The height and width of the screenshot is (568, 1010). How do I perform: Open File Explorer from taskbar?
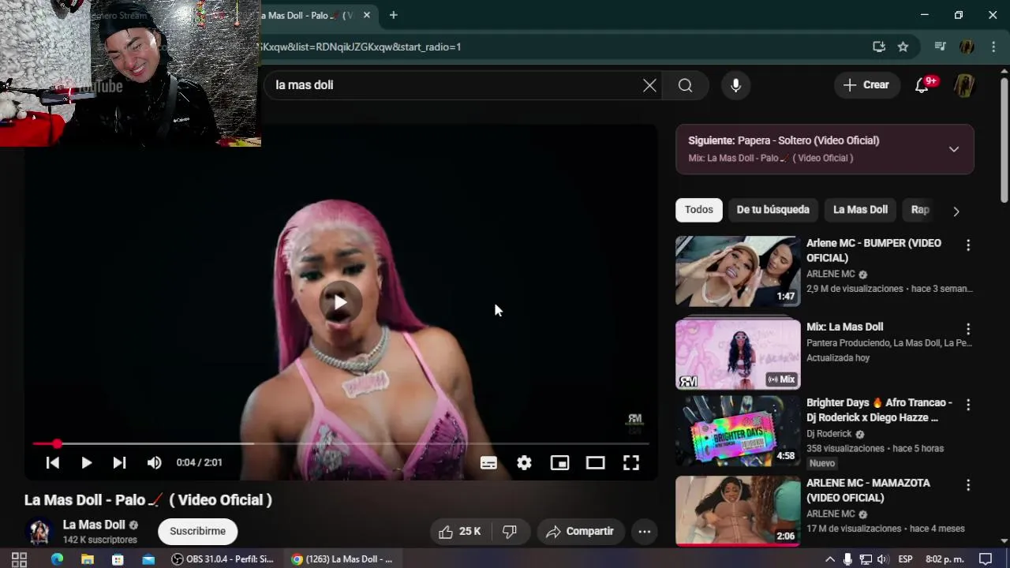(x=88, y=559)
